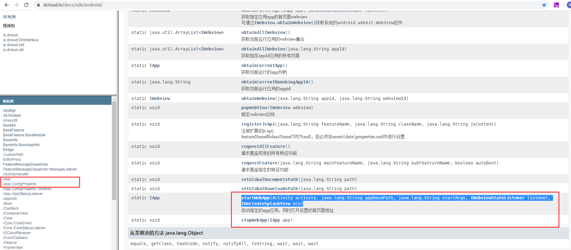Reload the current page
571x250 pixels.
(x=26, y=5)
